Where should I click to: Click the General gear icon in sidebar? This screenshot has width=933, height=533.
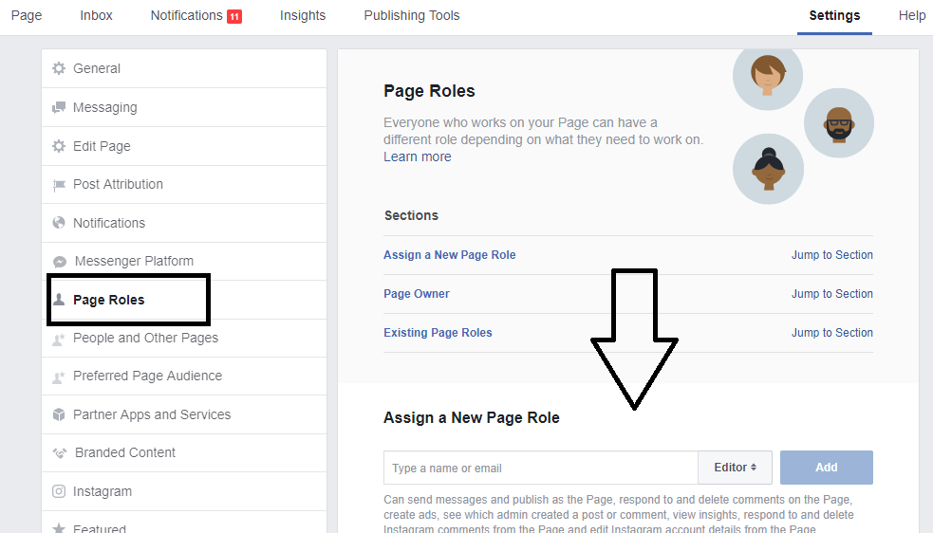[x=59, y=68]
